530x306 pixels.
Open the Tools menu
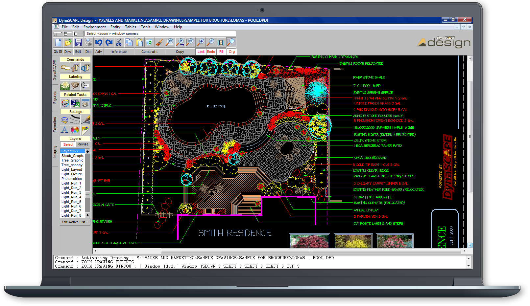145,27
